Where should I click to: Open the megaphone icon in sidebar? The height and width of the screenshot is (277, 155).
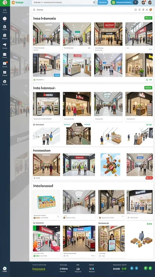click(5, 45)
